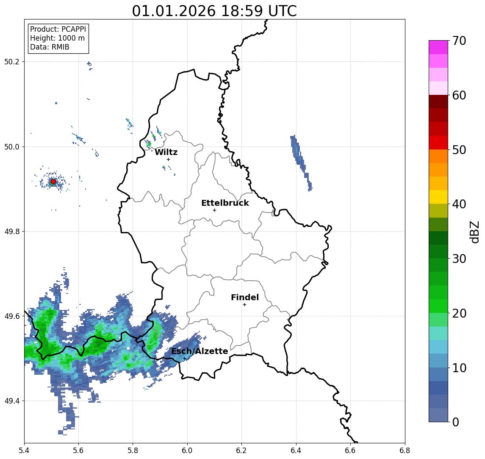Click the small green echo northwest of Wiltz
Viewport: 485px width, 459px height.
point(149,144)
